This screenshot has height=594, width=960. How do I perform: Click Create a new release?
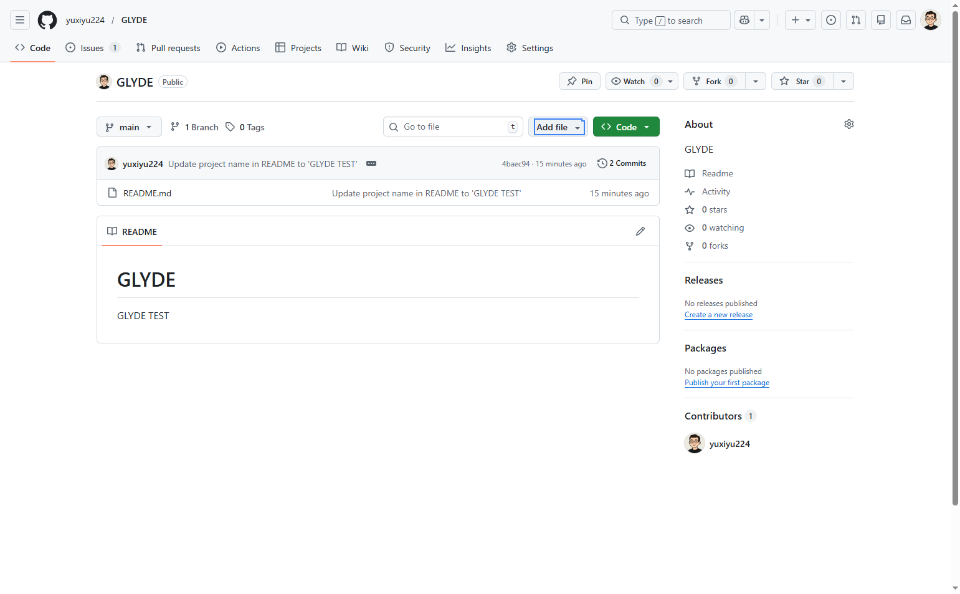pyautogui.click(x=718, y=315)
